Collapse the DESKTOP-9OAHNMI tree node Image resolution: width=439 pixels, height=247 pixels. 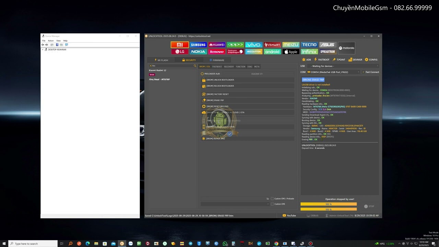tap(43, 50)
